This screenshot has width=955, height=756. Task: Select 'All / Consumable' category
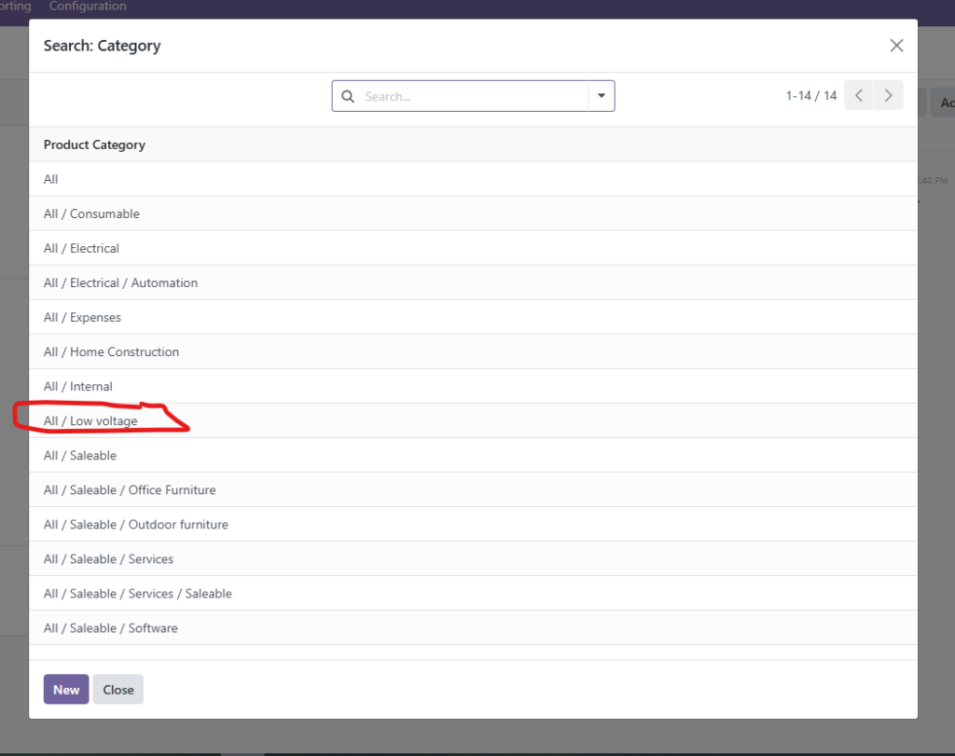91,213
